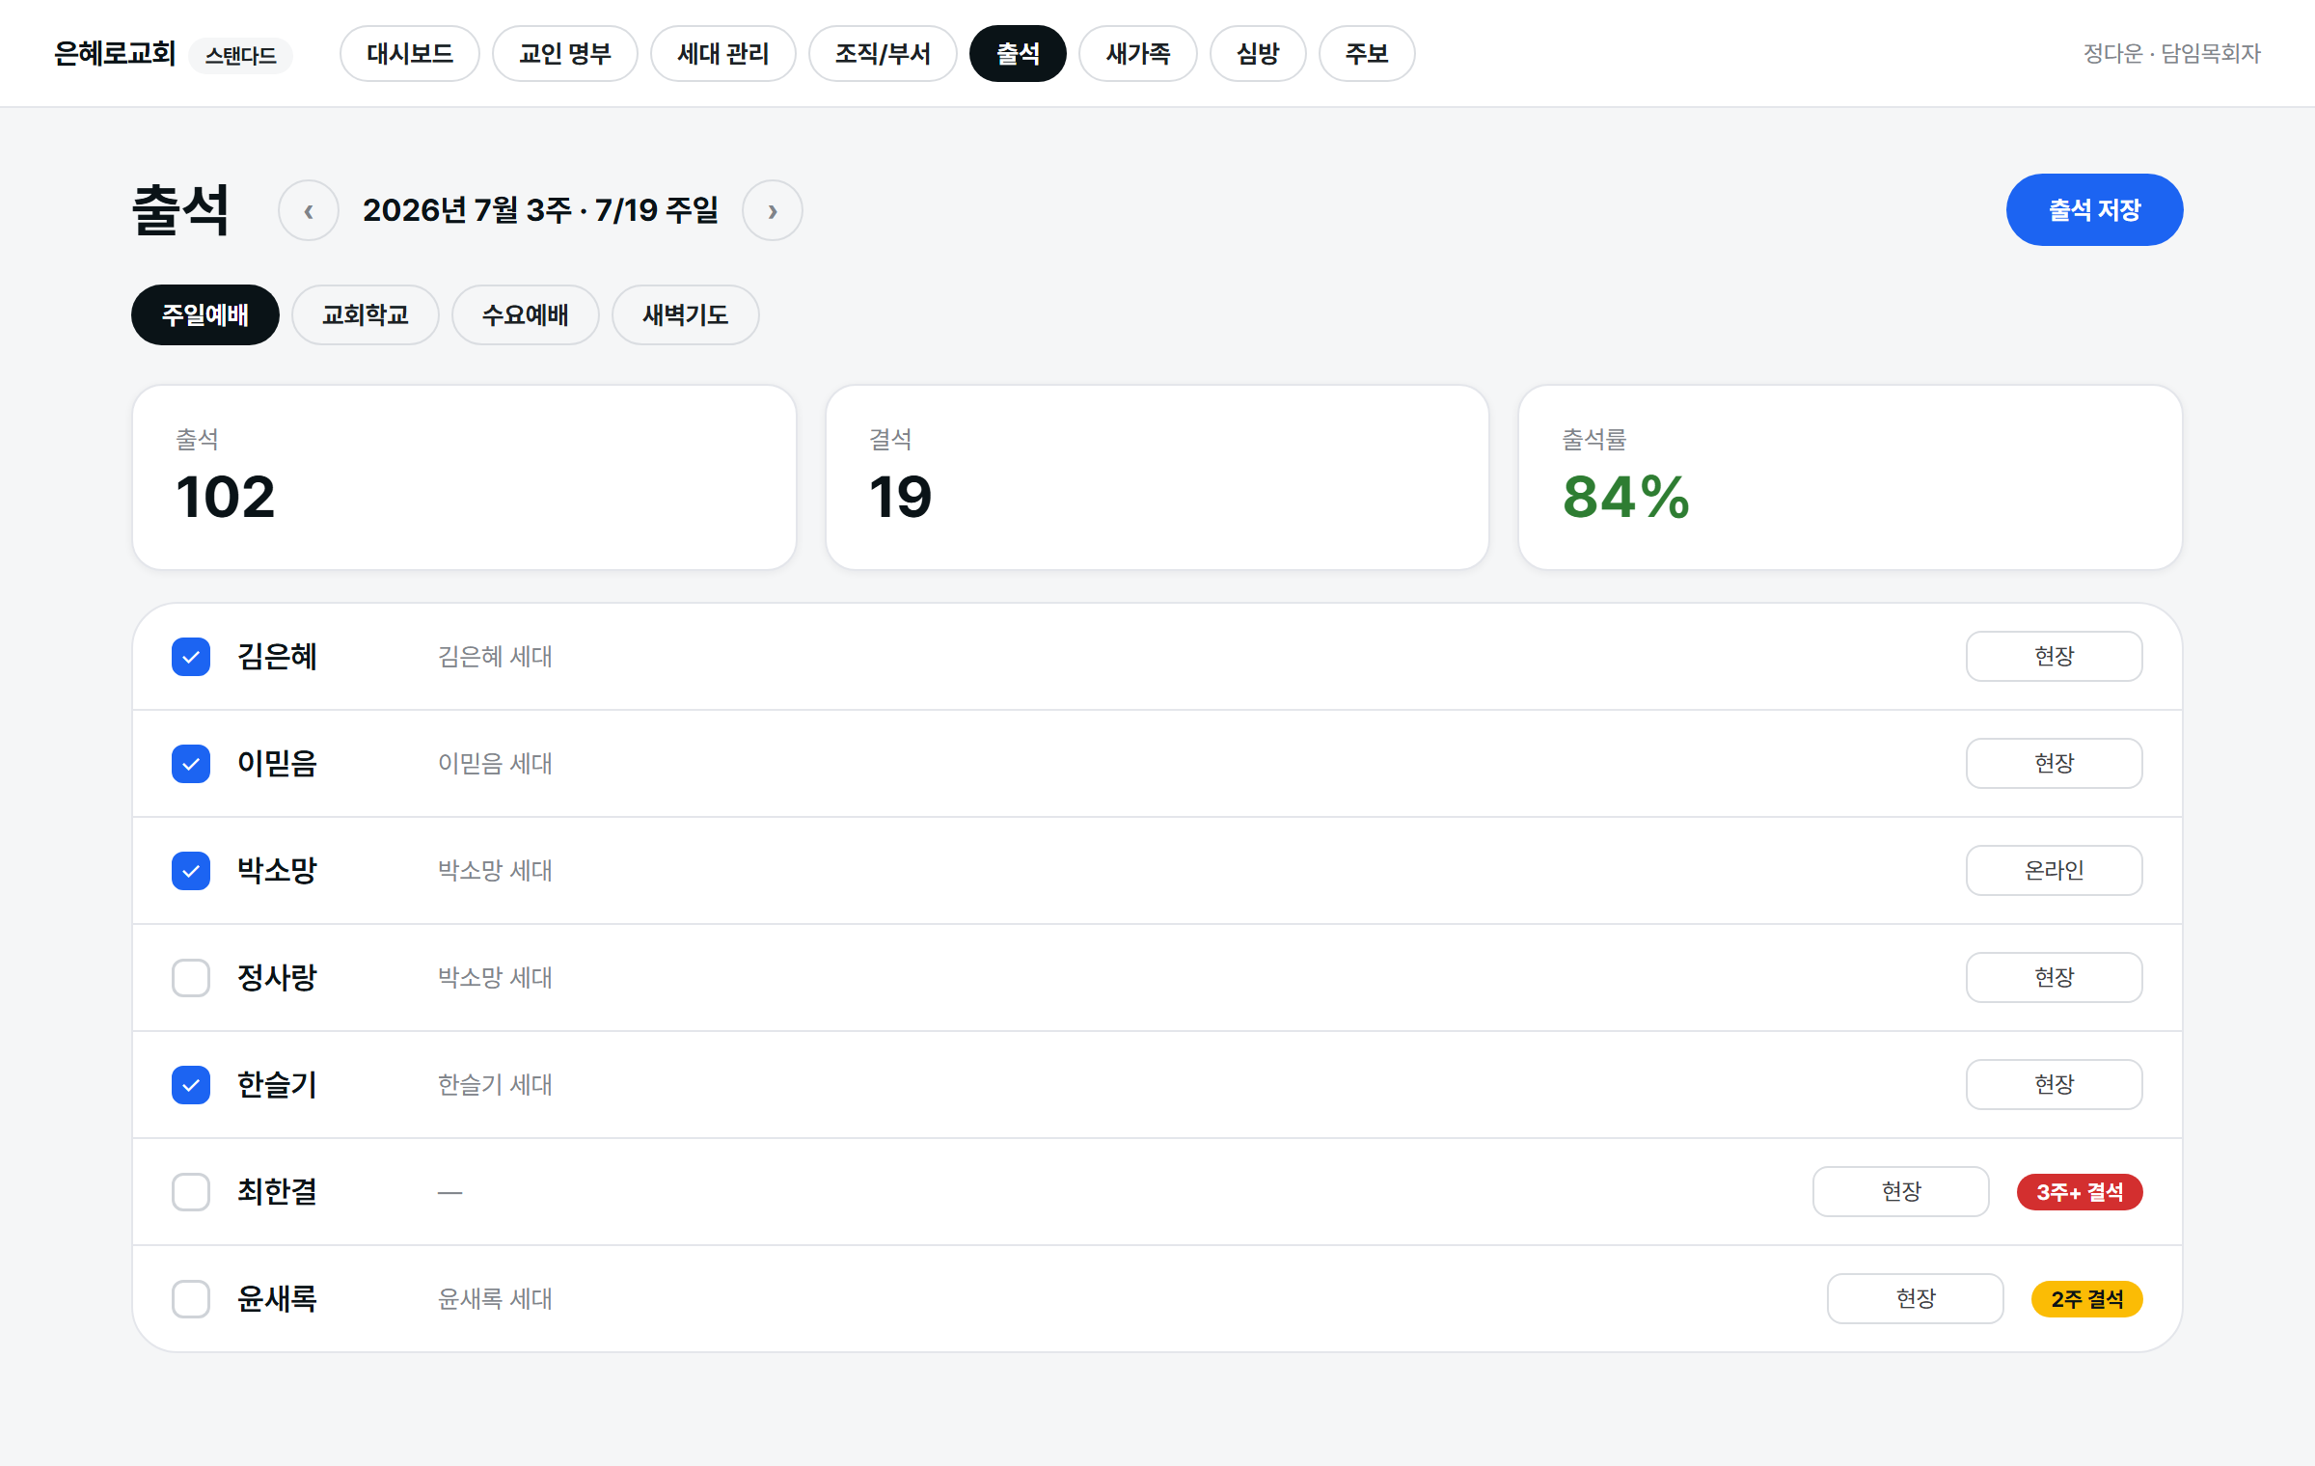This screenshot has height=1466, width=2315.
Task: Open 교인 명부 page
Action: click(565, 53)
